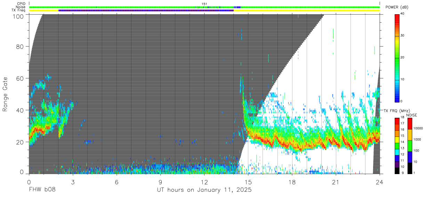The width and height of the screenshot is (427, 197).
Task: Click the black bottom swatch of the noise color bar
Action: pyautogui.click(x=410, y=168)
